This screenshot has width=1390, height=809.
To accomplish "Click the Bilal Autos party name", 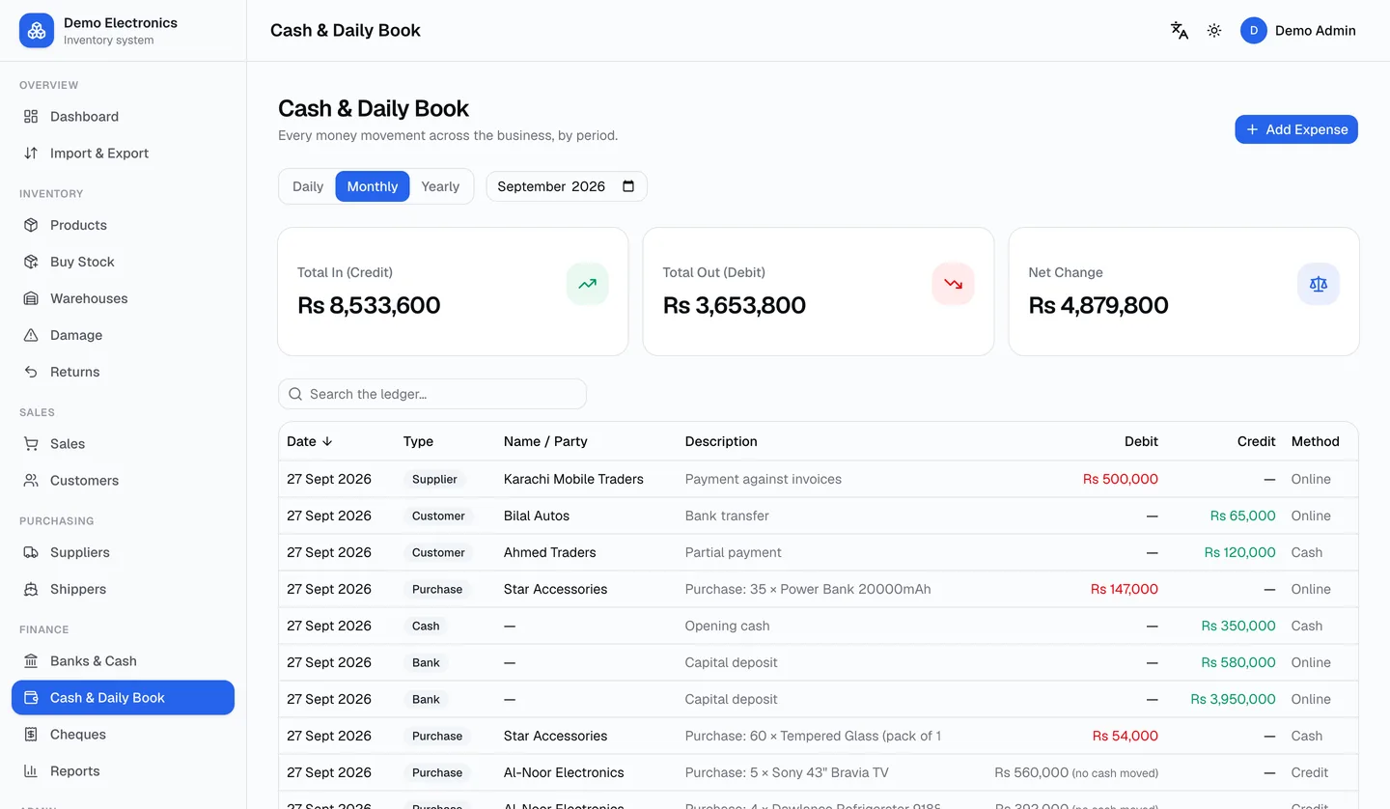I will pos(537,516).
